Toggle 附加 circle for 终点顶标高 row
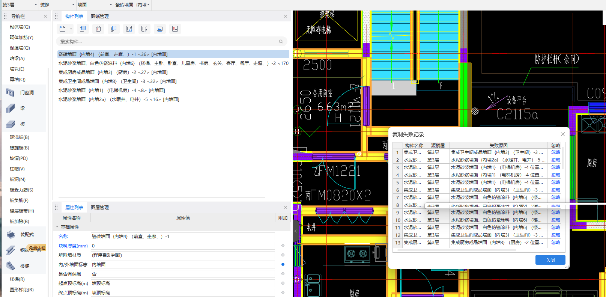The image size is (606, 297). (283, 292)
